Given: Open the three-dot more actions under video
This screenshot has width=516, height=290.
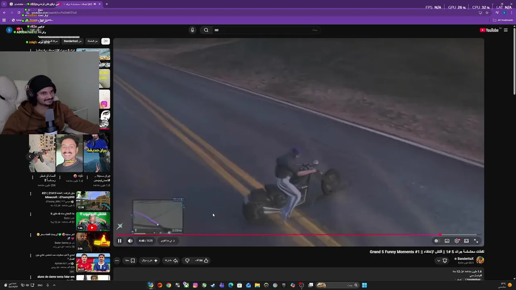Looking at the screenshot, I should tap(117, 261).
